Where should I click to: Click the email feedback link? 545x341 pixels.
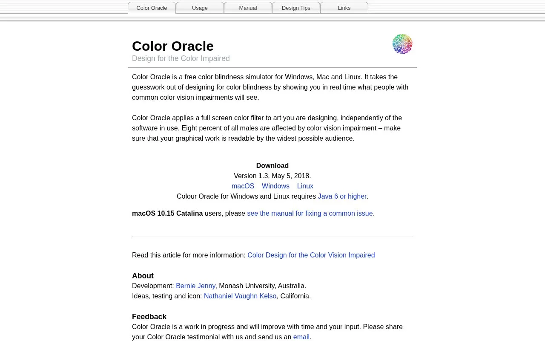301,337
